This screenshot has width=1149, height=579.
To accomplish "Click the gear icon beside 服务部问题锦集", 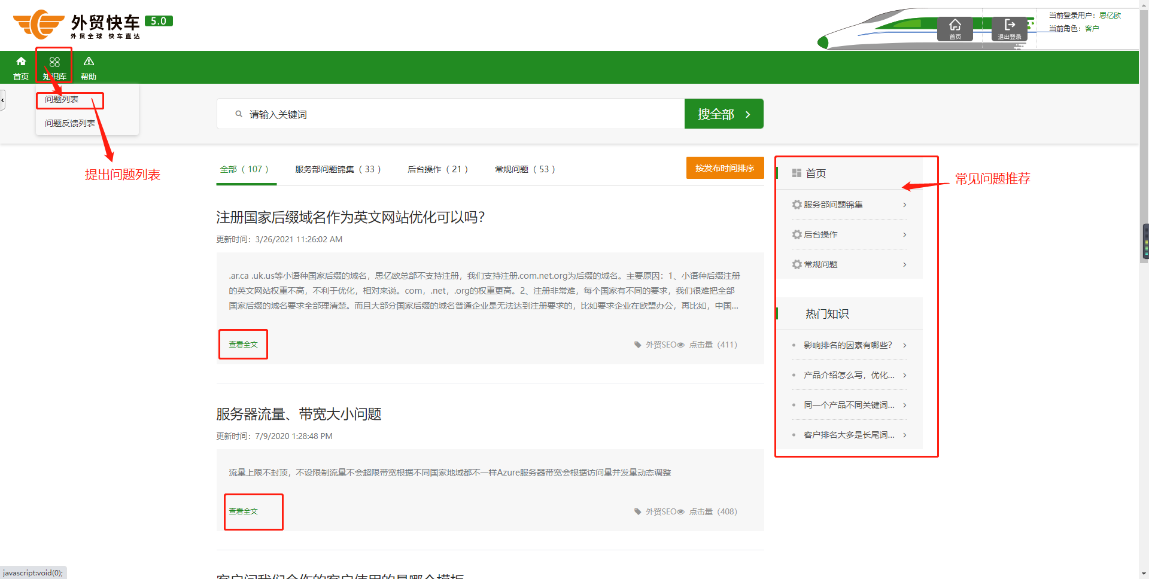I will [x=797, y=205].
